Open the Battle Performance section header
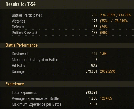 tap(21, 45)
